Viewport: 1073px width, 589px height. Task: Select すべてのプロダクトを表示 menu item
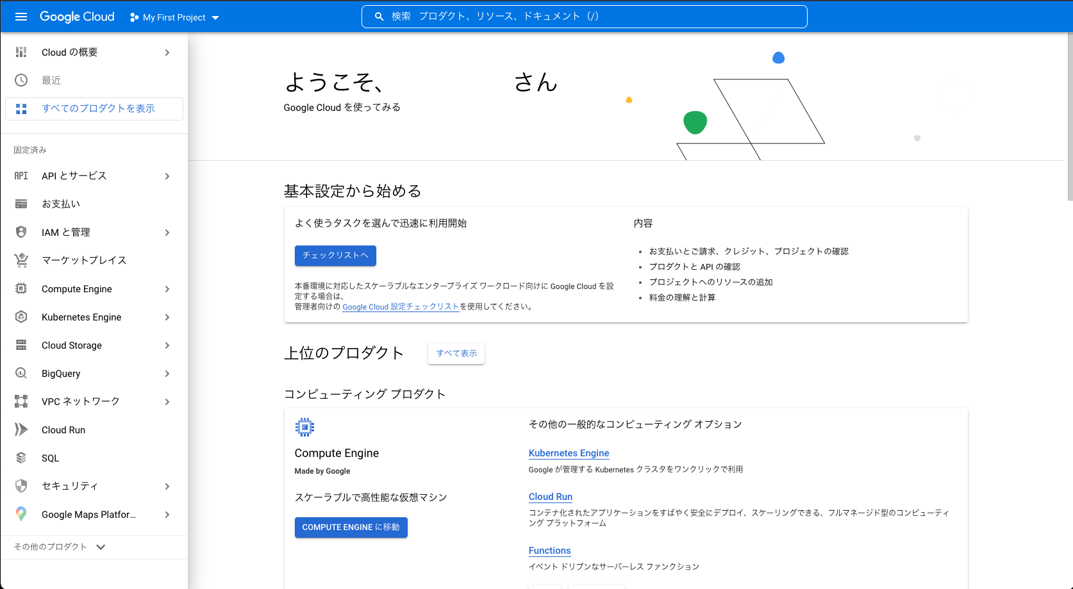[94, 109]
